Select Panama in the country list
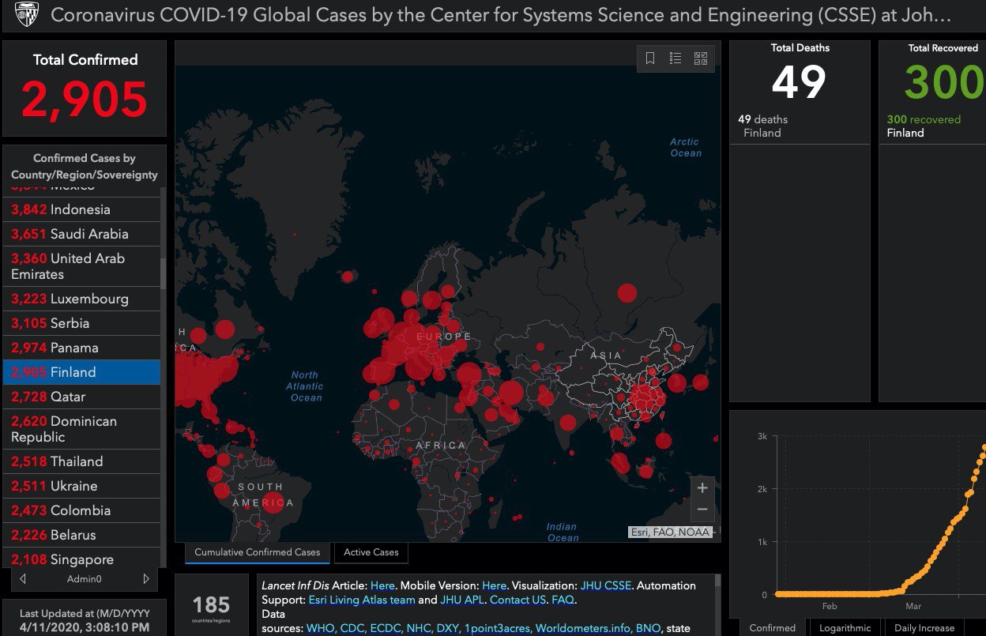Viewport: 986px width, 636px height. point(82,348)
